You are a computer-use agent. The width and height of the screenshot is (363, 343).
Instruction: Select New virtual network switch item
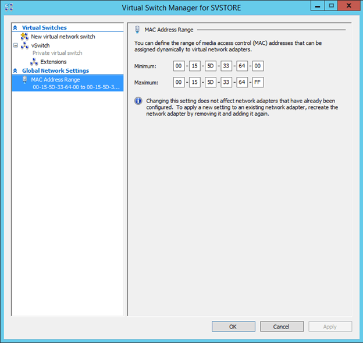[63, 37]
